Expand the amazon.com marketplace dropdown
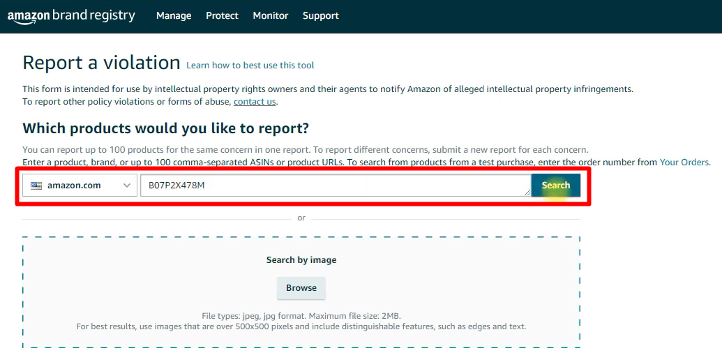Screen dimensions: 722x362 (x=80, y=185)
